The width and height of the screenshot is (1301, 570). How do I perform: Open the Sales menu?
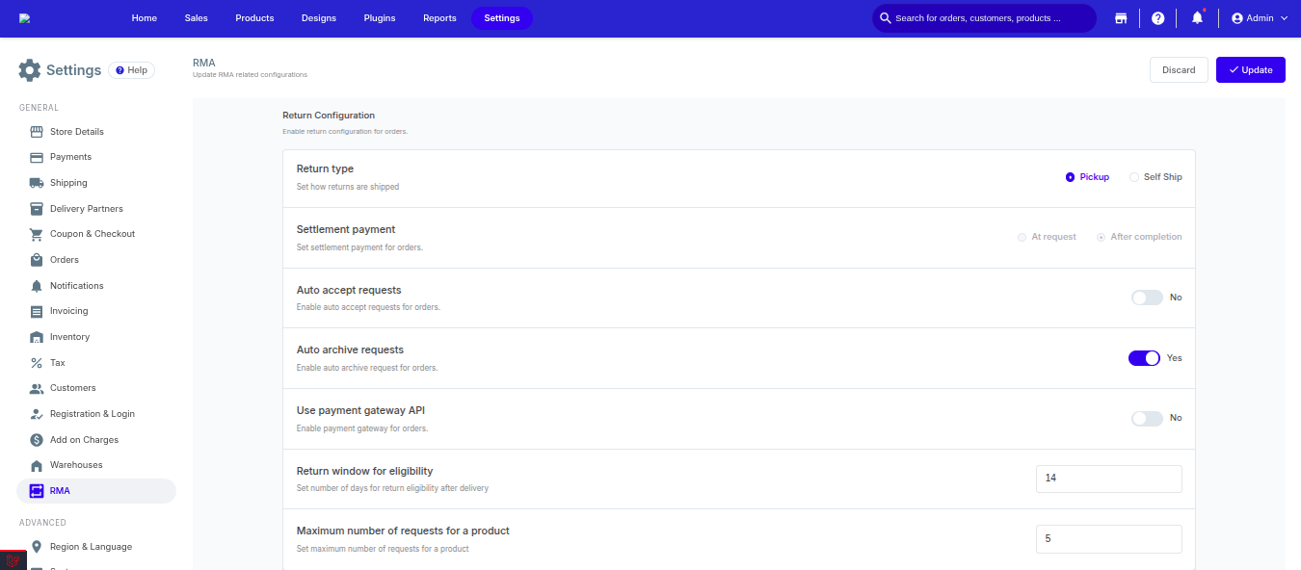pyautogui.click(x=196, y=18)
